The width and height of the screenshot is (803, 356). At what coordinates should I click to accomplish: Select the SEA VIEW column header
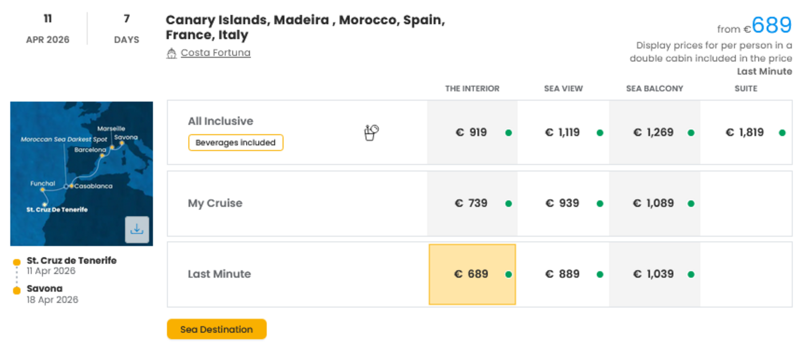(563, 89)
